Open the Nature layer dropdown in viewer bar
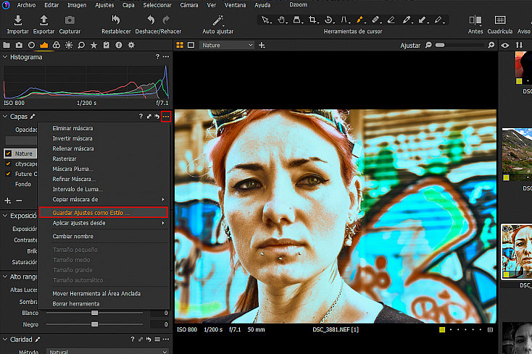Image resolution: width=532 pixels, height=354 pixels. [x=227, y=45]
